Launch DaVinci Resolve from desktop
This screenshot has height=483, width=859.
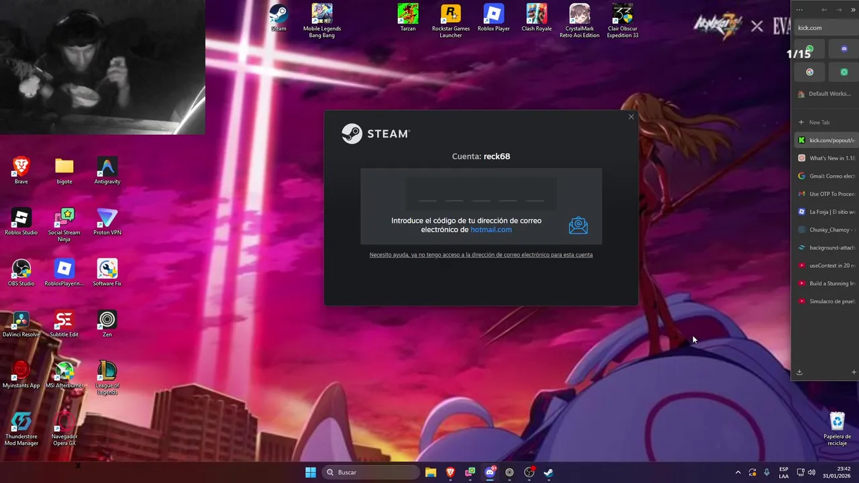pyautogui.click(x=21, y=323)
